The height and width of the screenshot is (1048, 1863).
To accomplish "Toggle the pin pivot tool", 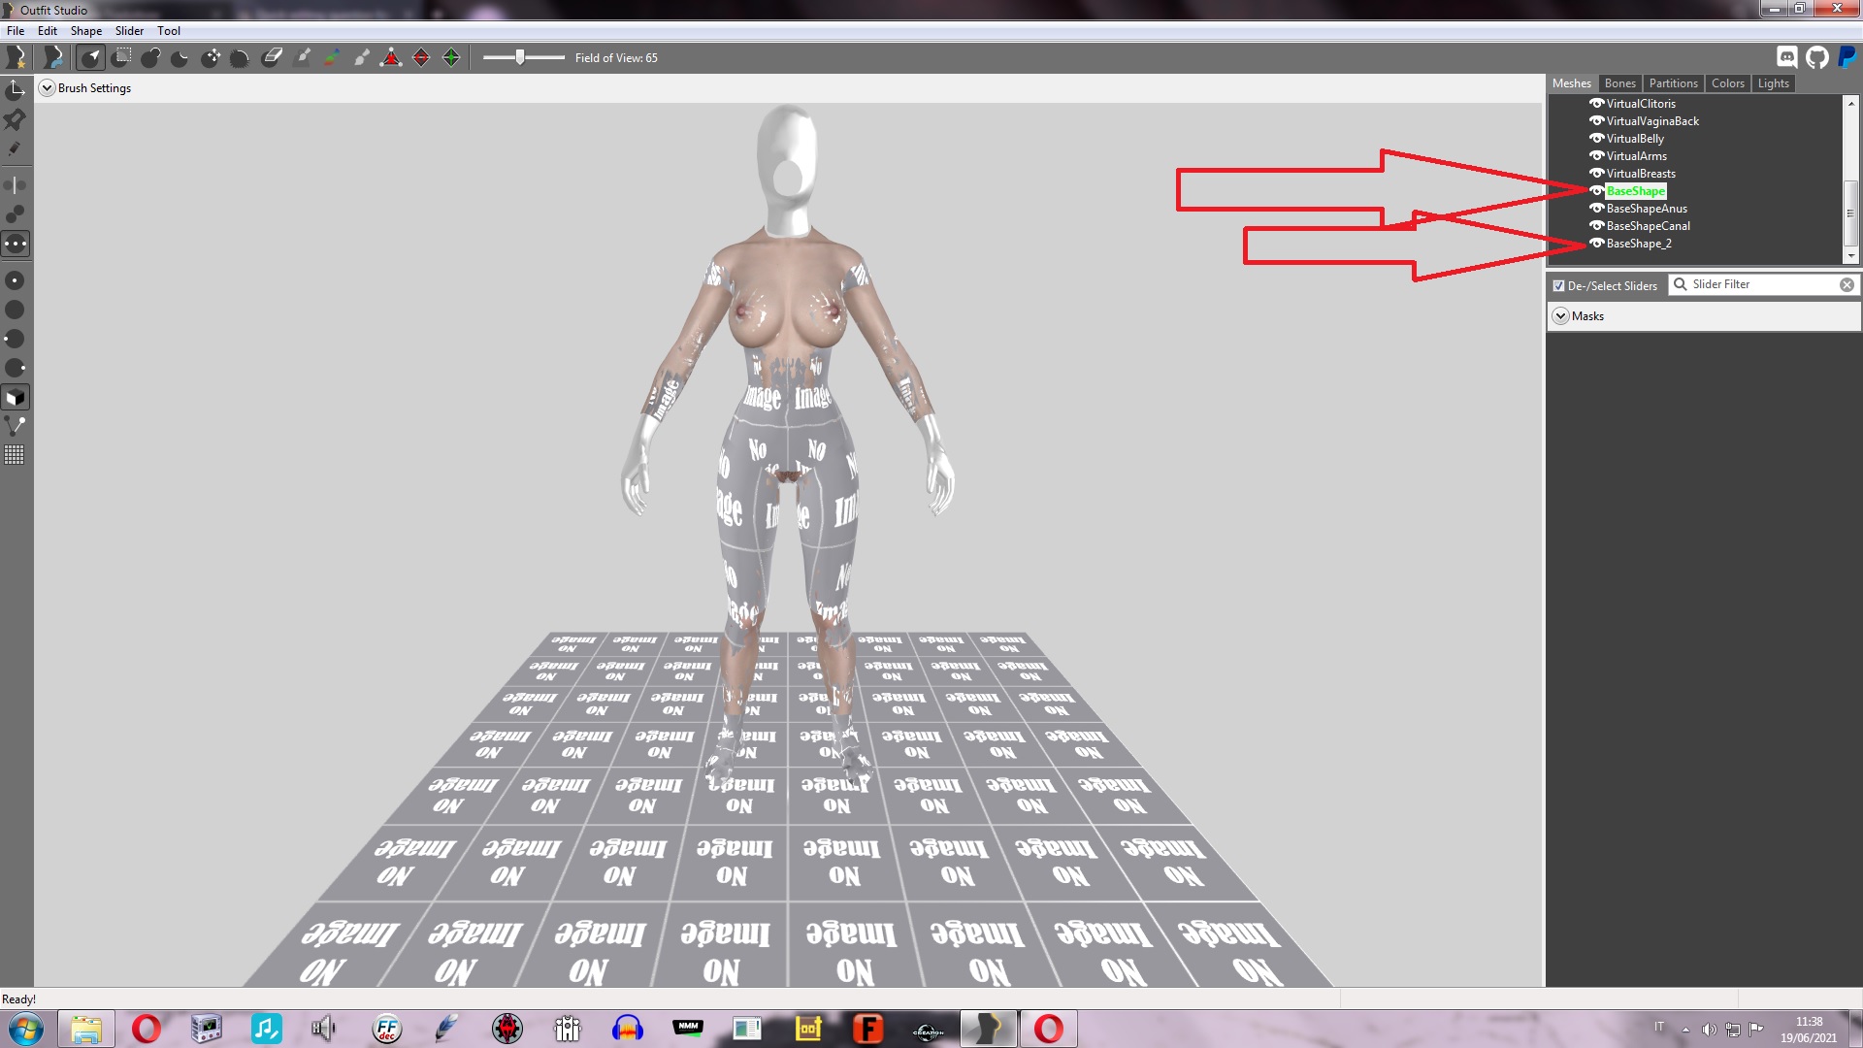I will click(x=16, y=119).
